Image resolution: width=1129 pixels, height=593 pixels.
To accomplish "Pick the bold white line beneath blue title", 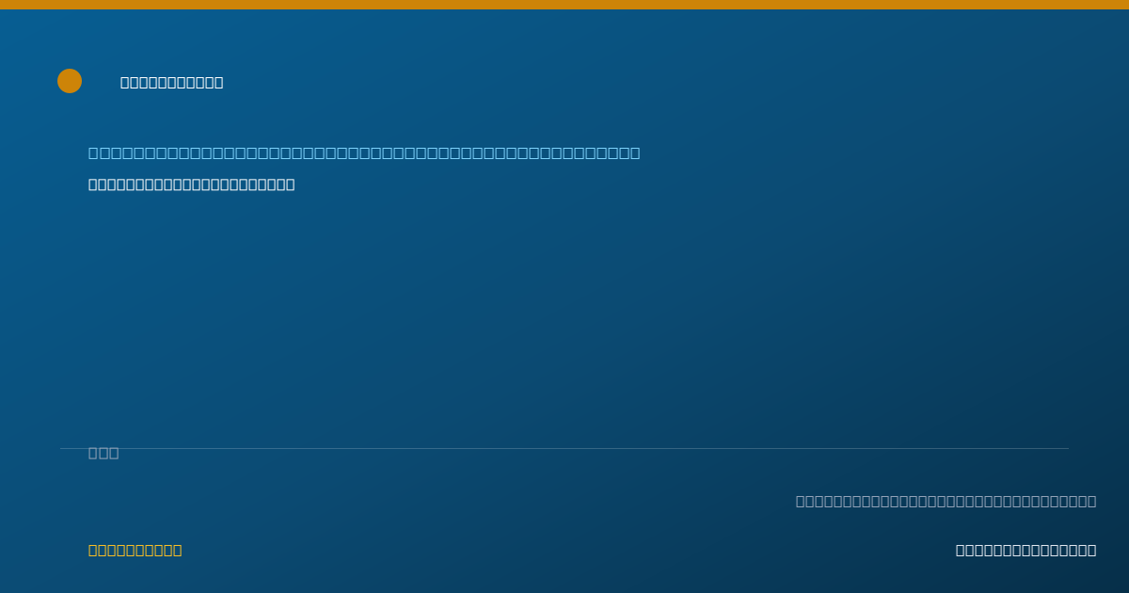I will pos(192,184).
